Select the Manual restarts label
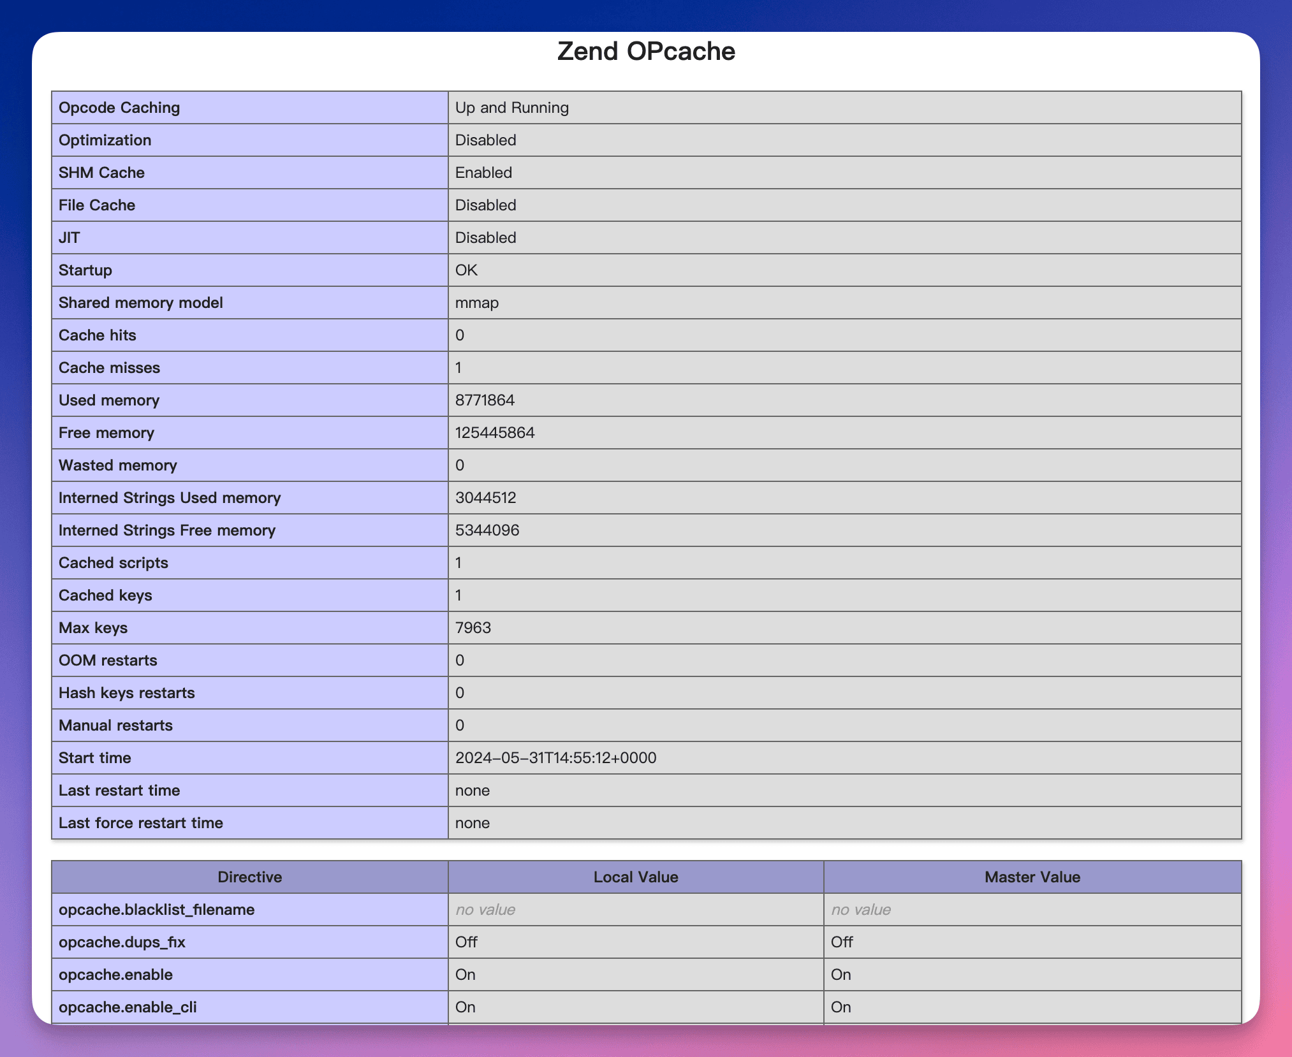The height and width of the screenshot is (1057, 1292). click(115, 725)
